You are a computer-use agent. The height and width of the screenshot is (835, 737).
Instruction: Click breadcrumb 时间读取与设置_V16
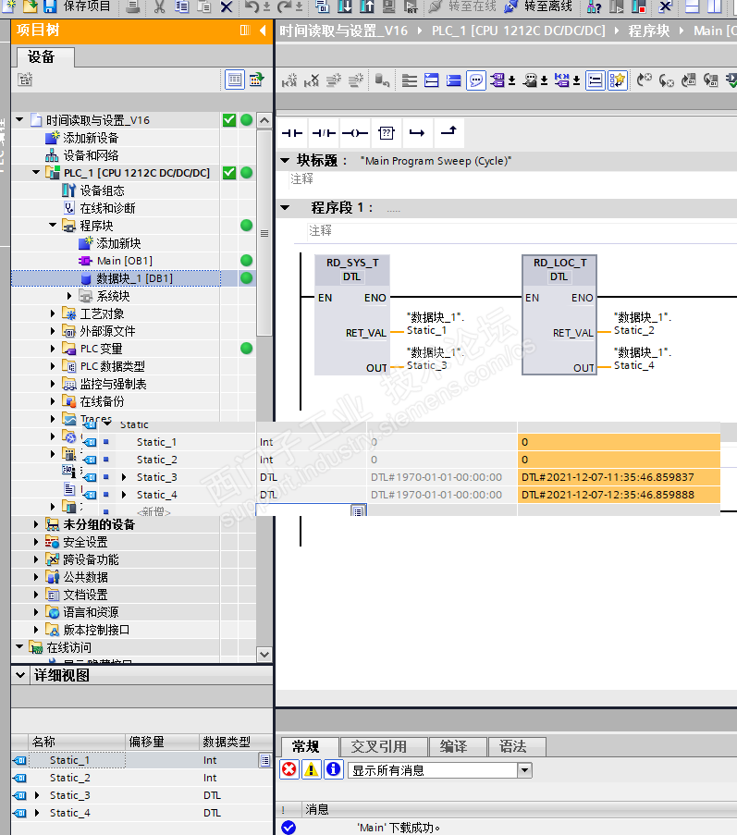(343, 31)
